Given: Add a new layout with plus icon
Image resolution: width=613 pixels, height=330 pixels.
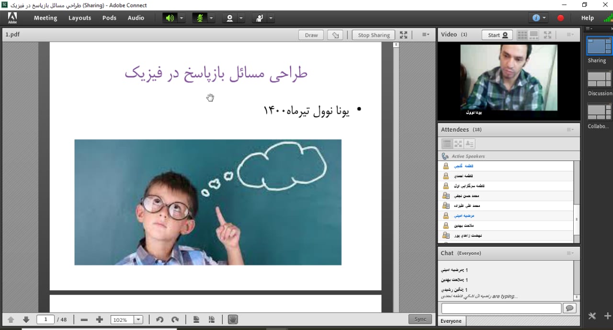Looking at the screenshot, I should tap(607, 316).
